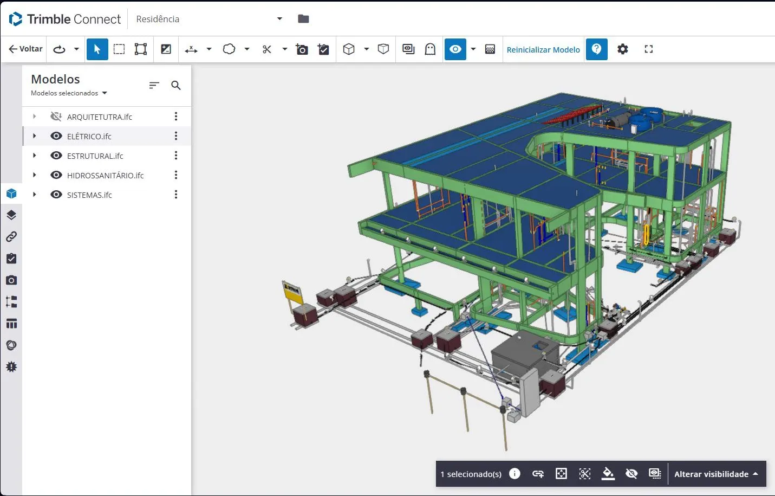
Task: Open the Layers panel in sidebar
Action: point(11,215)
